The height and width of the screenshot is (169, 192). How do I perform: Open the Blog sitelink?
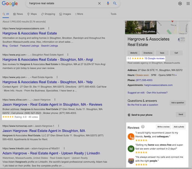click(5, 46)
